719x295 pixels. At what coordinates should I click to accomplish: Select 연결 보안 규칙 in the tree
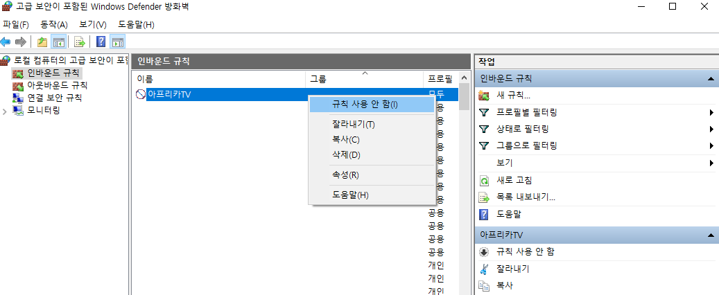(x=55, y=98)
